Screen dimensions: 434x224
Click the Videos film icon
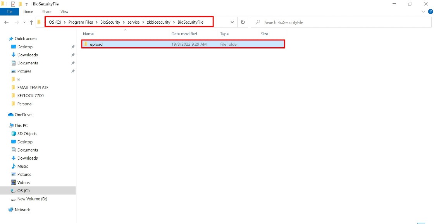tap(13, 183)
